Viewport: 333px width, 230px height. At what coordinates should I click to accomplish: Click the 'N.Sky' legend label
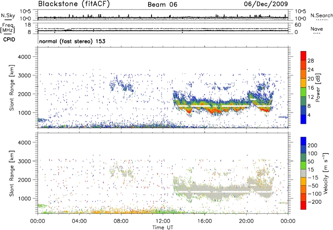(x=8, y=15)
